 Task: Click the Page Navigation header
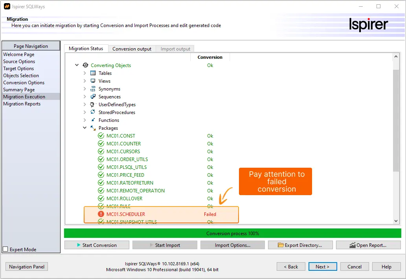(31, 46)
